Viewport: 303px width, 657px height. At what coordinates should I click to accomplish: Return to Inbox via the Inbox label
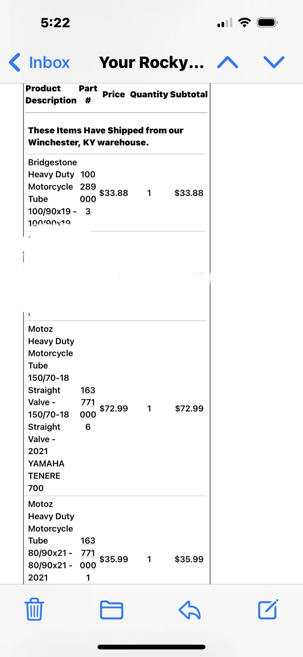(x=49, y=62)
